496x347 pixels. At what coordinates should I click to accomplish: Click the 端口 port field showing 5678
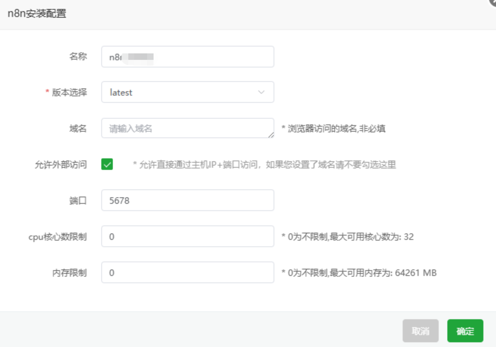[187, 200]
